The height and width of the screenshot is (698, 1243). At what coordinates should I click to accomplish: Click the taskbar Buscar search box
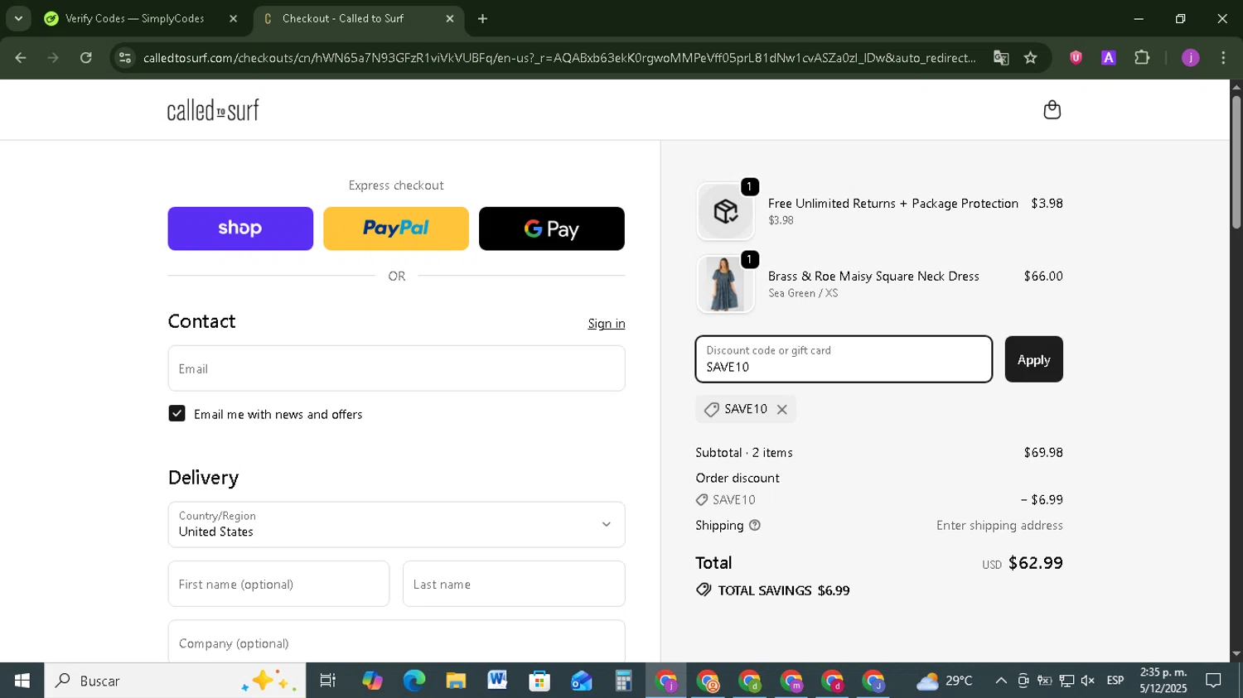click(x=175, y=681)
